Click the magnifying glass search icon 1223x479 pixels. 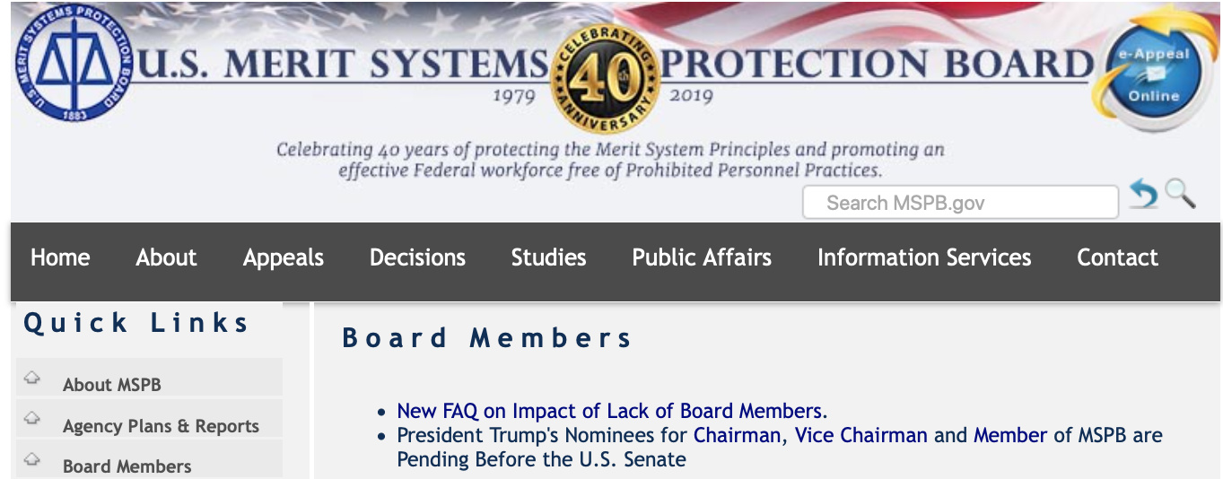tap(1180, 194)
